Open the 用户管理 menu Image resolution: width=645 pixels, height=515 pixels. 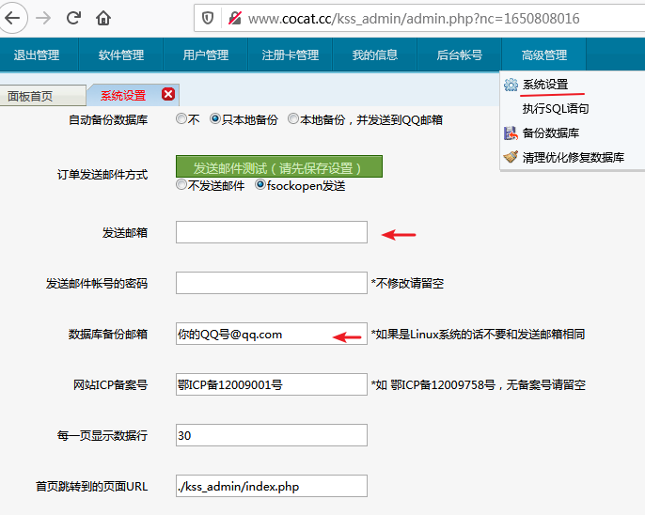tap(206, 55)
